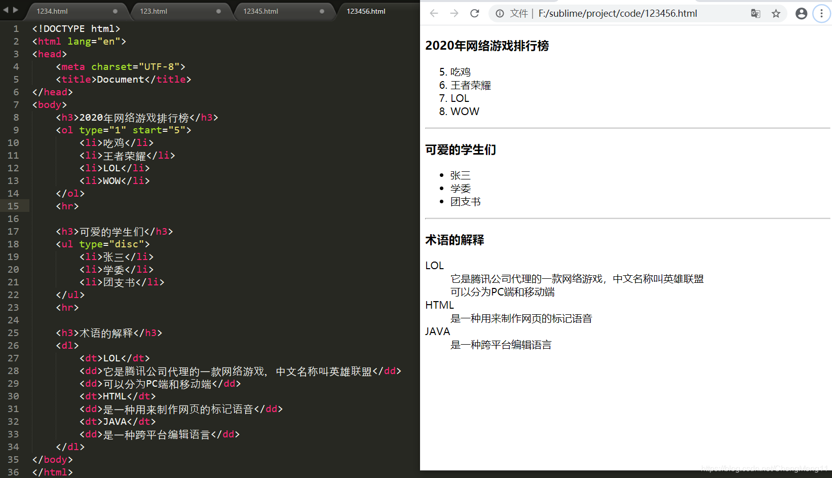Open site information via the info icon
The width and height of the screenshot is (832, 478).
pos(500,14)
